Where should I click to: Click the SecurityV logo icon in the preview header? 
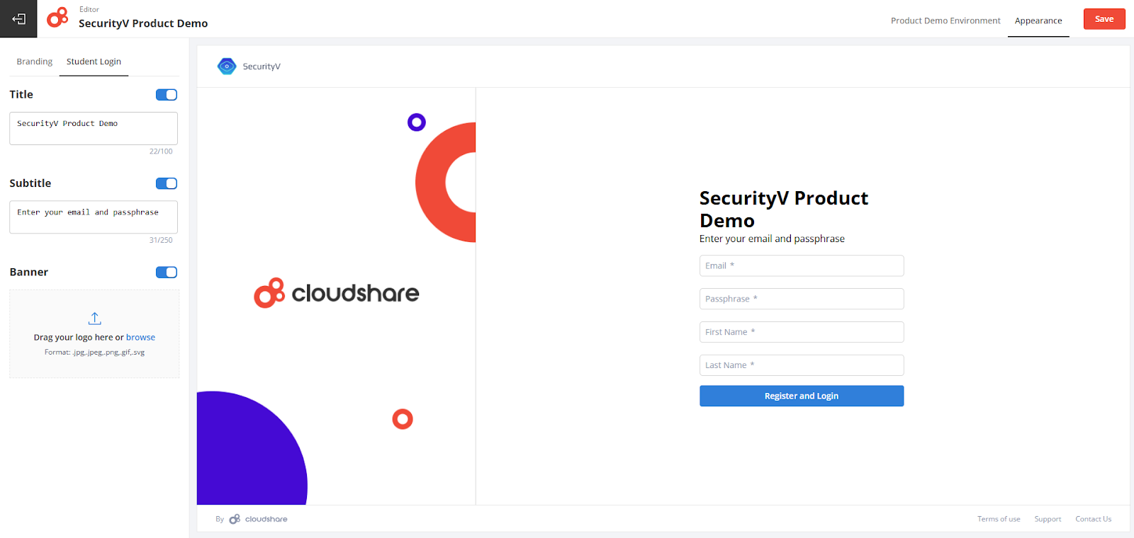pos(226,66)
